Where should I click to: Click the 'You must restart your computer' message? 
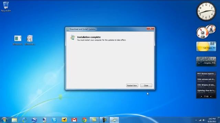click(101, 40)
